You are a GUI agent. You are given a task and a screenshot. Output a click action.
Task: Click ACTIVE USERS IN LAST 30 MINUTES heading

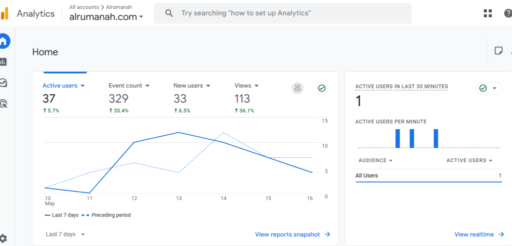(401, 86)
